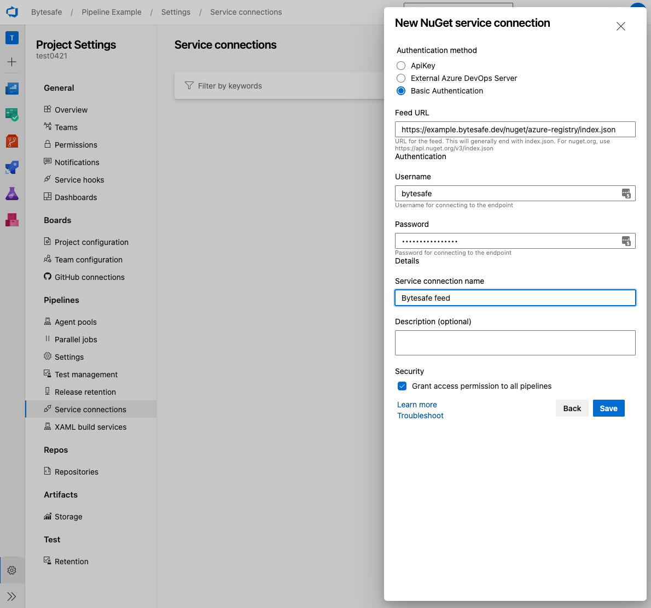Click the Storage chart icon

[48, 516]
